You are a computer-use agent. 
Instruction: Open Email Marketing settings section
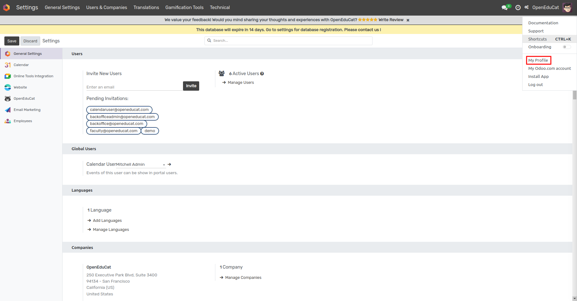tap(27, 110)
